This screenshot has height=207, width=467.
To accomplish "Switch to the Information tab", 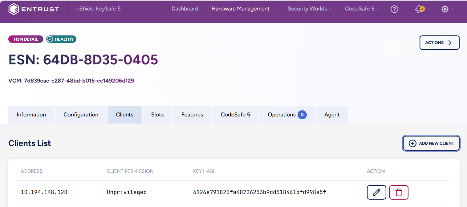I will 31,115.
